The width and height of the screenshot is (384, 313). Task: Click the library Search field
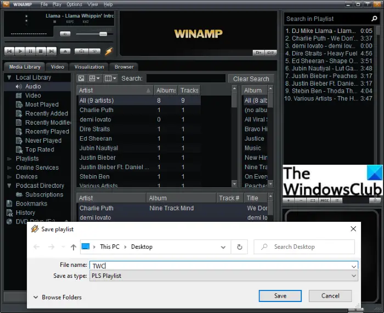[x=186, y=79]
